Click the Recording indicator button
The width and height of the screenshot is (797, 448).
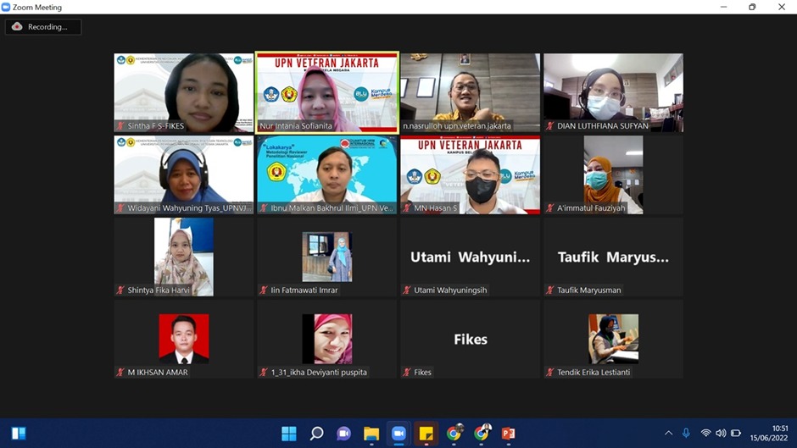click(x=43, y=27)
